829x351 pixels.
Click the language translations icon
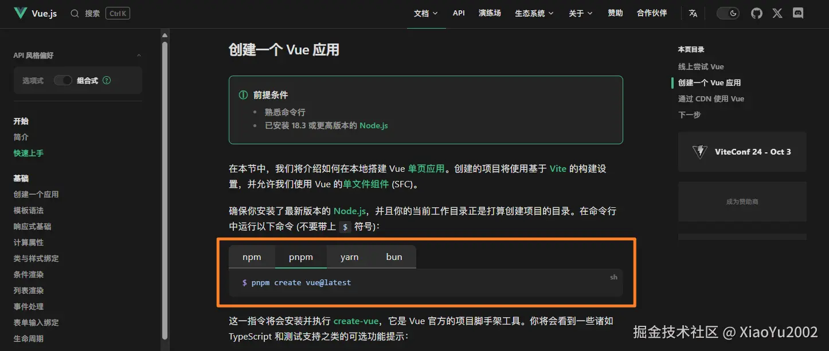693,13
